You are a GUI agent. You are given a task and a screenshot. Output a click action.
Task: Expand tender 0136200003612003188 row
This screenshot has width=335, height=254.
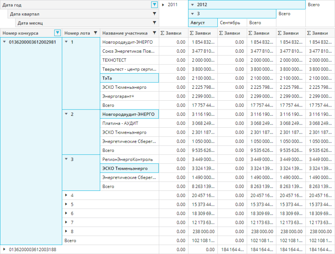[x=4, y=250]
